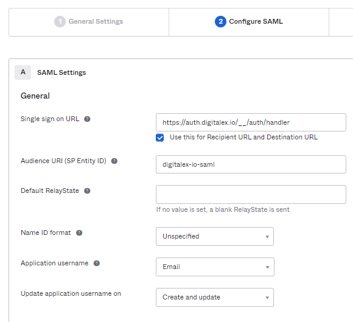Click help icon beside Audience URI label

tap(114, 161)
